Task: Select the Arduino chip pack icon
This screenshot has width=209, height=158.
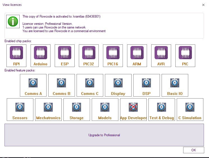Action: 40,53
